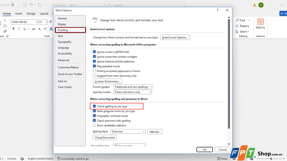Click the Copy icon
The width and height of the screenshot is (287, 161).
tap(5, 26)
